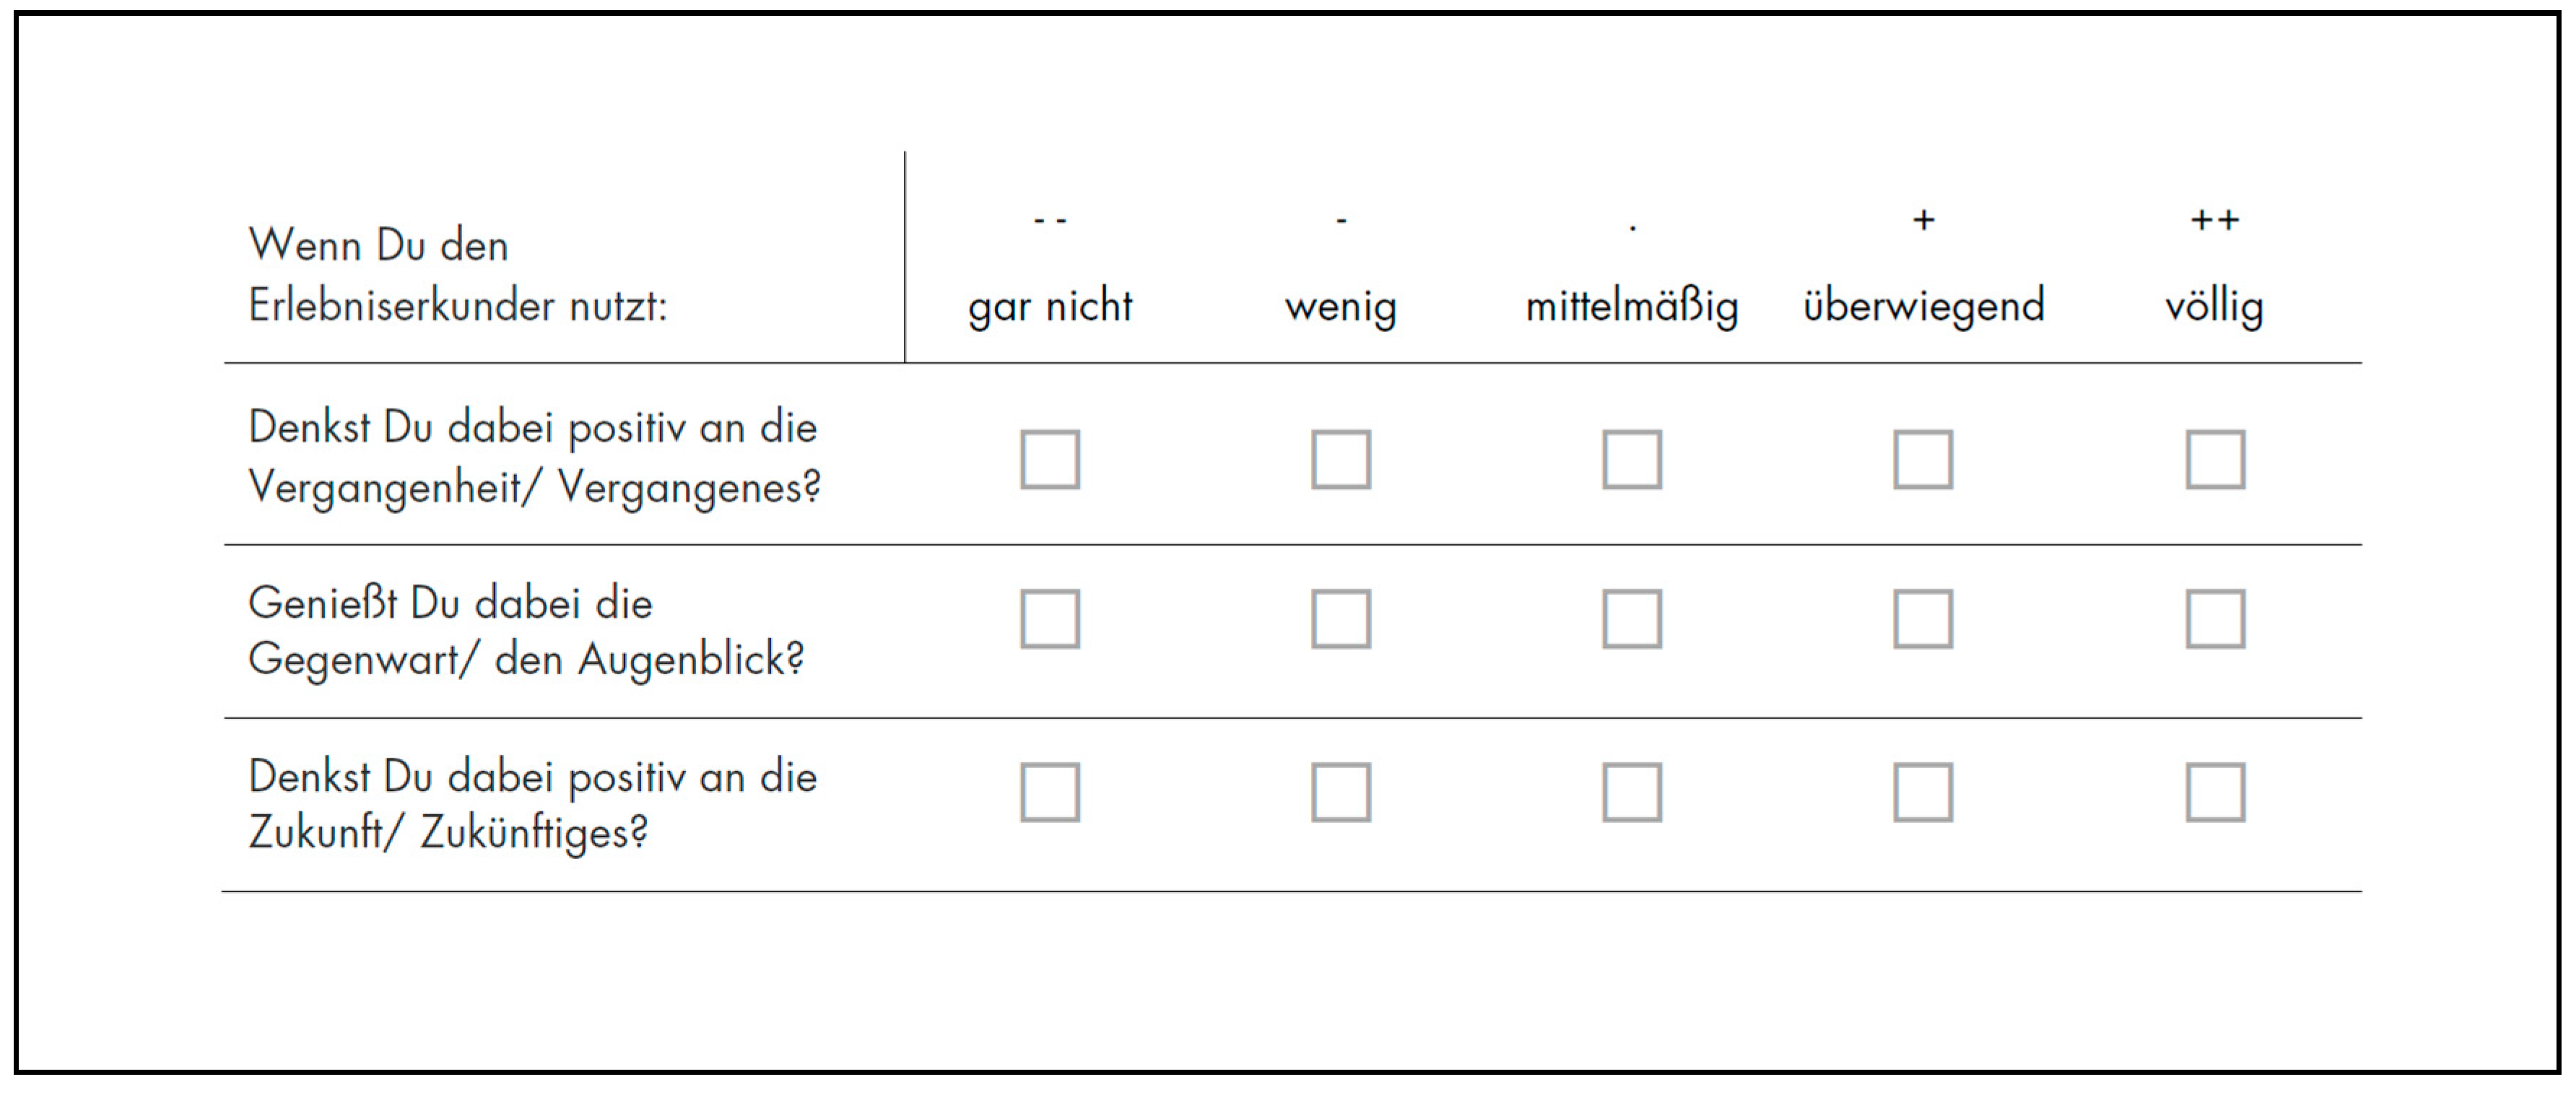Check 'gar nicht' for Vergangenheit question
Screen dimensions: 2576x1095
pyautogui.click(x=1050, y=460)
